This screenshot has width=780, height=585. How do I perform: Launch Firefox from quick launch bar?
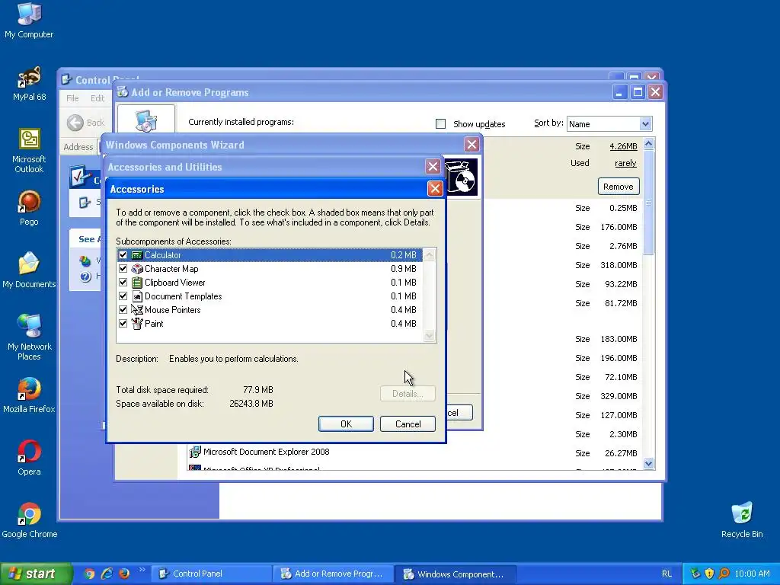pyautogui.click(x=124, y=574)
